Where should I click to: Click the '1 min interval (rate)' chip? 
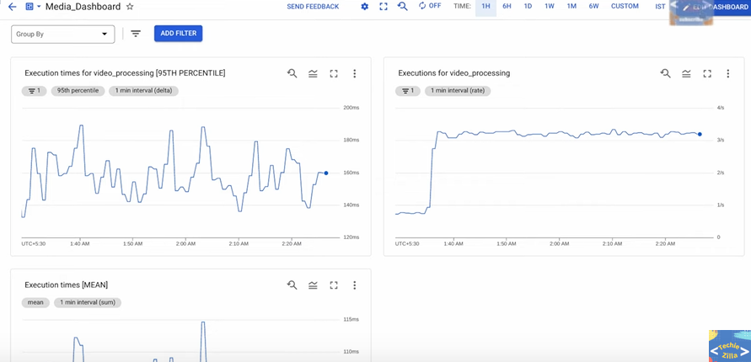[x=458, y=90]
